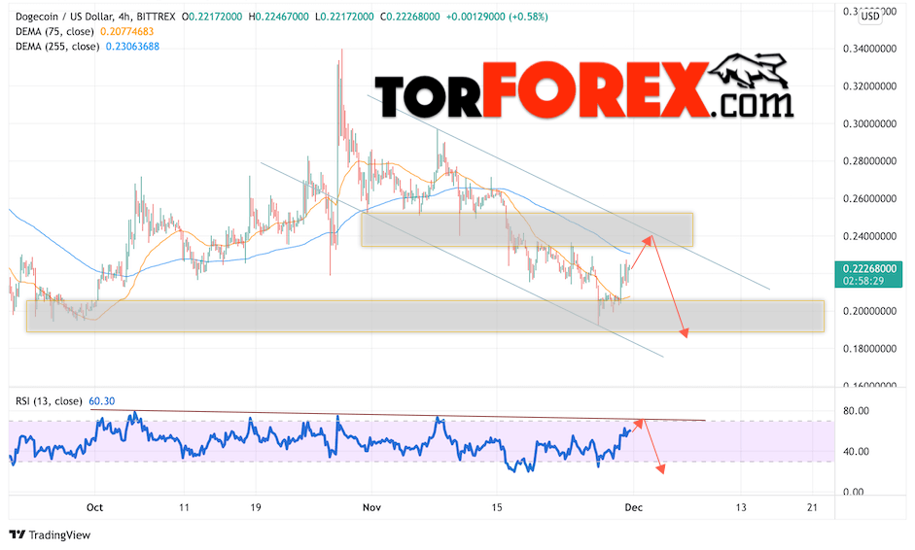Click the 11 date on time axis
Screen dimensions: 915x550
point(184,507)
